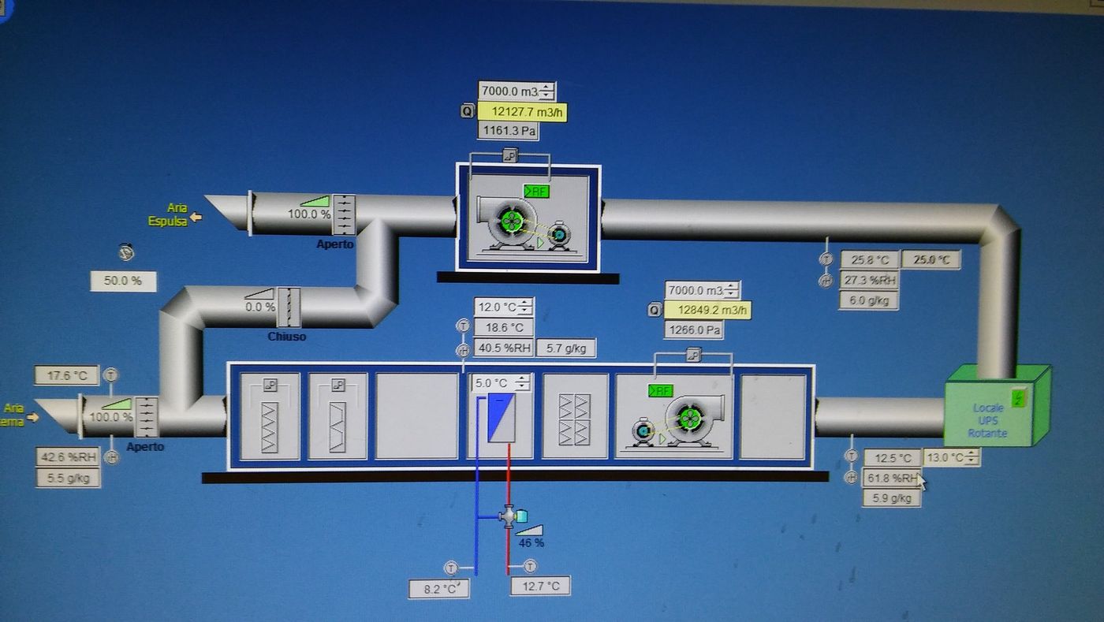Click the 8.2 °C chilled water temperature
Screen dimensions: 1104x622
coord(439,588)
